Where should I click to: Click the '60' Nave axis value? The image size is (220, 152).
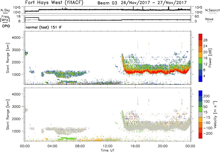(197, 16)
